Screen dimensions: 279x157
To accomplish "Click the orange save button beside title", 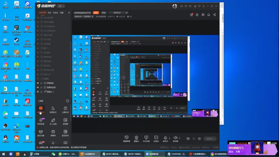I will click(96, 13).
